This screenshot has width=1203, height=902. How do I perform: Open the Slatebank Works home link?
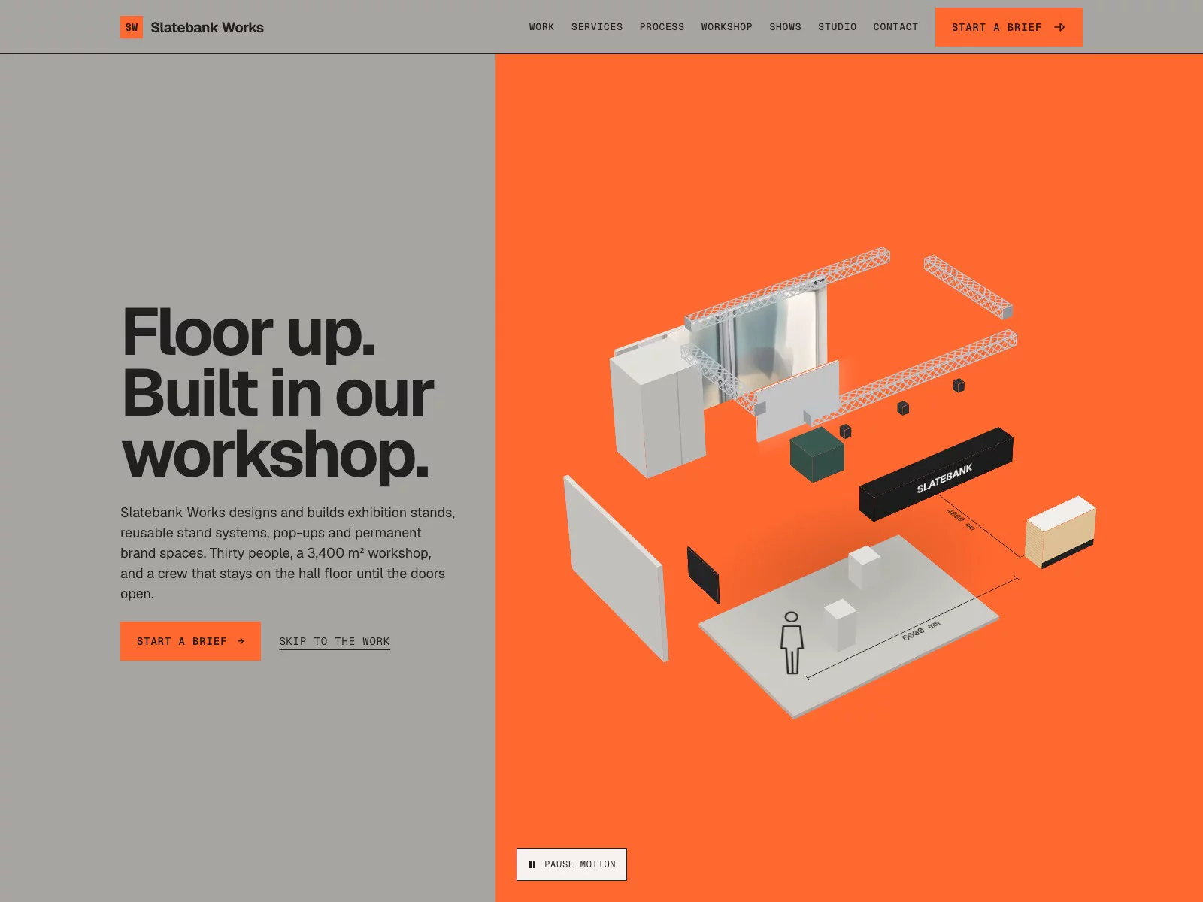tap(192, 27)
